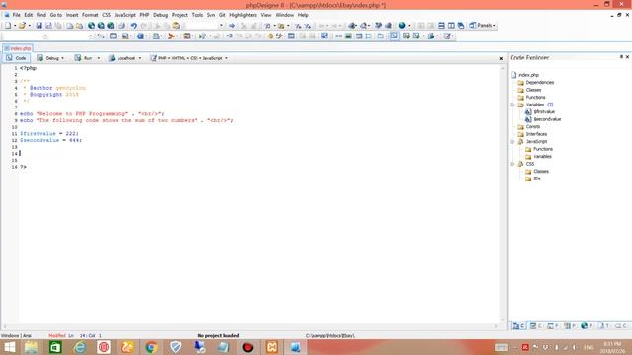Open the Format menu
The width and height of the screenshot is (632, 355).
pos(90,15)
